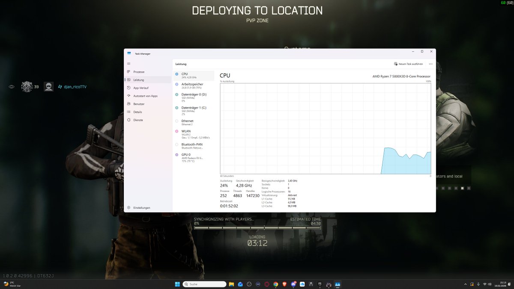
Task: Click the Geschwindigkeit value 4,28 GHz
Action: pyautogui.click(x=244, y=186)
